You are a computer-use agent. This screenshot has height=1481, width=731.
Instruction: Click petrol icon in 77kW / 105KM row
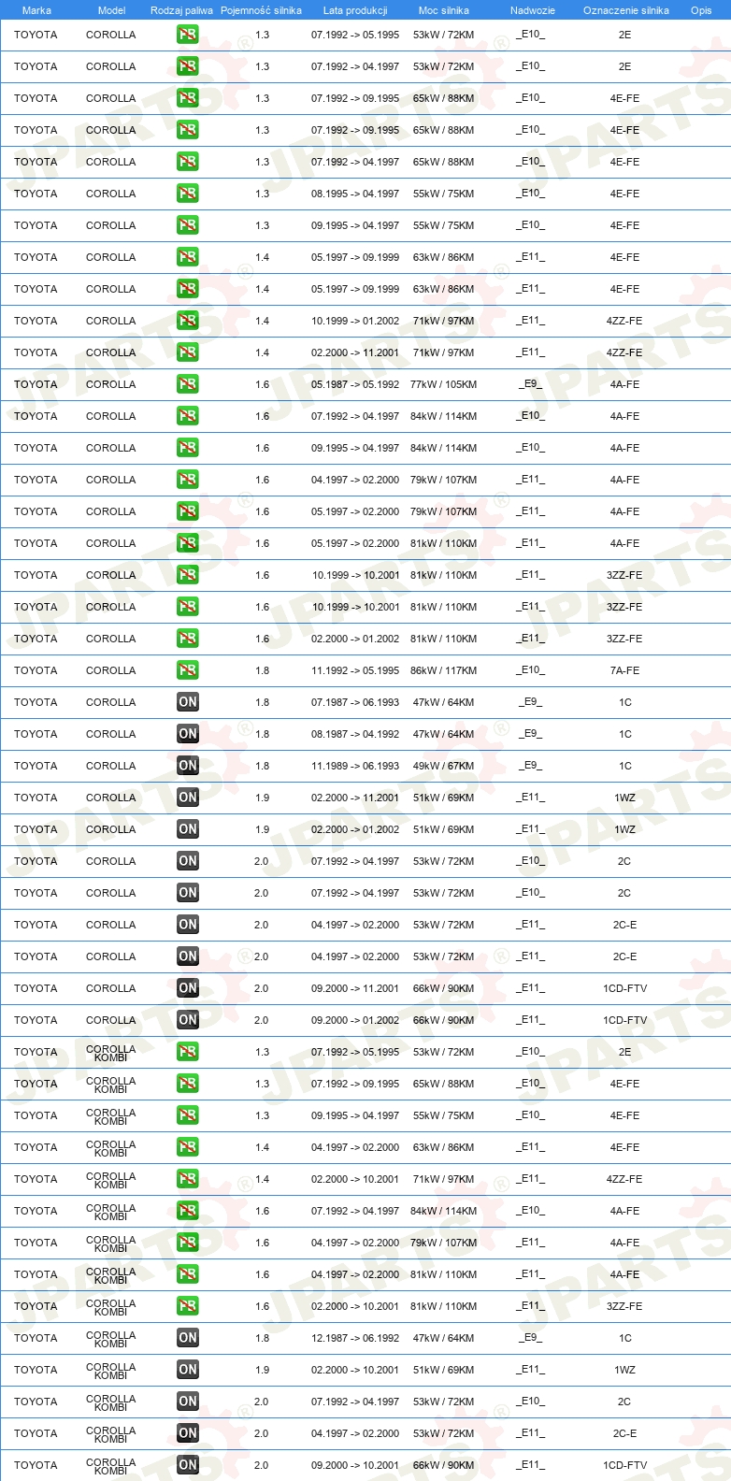coord(187,384)
